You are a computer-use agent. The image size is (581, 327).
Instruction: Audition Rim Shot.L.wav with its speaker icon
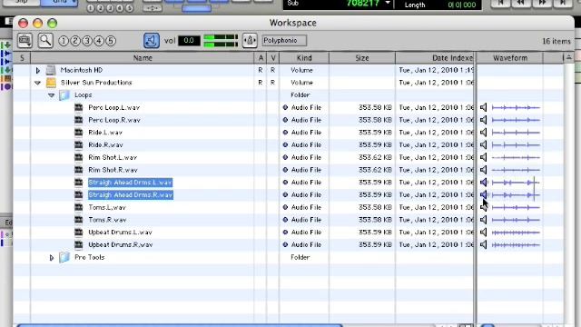point(483,157)
